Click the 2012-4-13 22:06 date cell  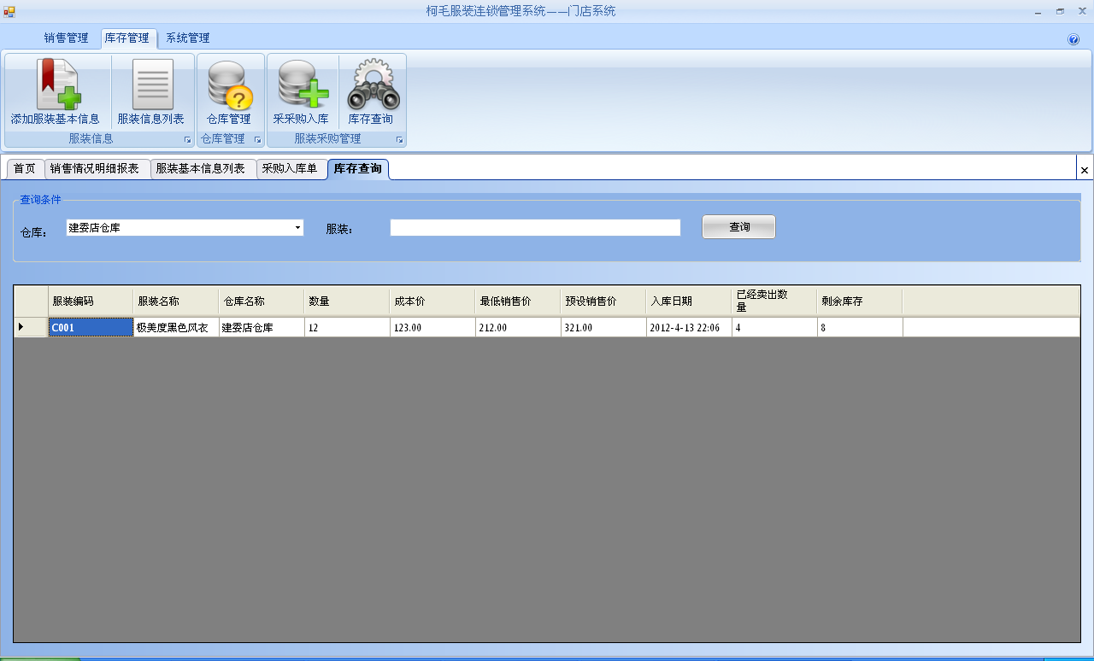pyautogui.click(x=689, y=327)
